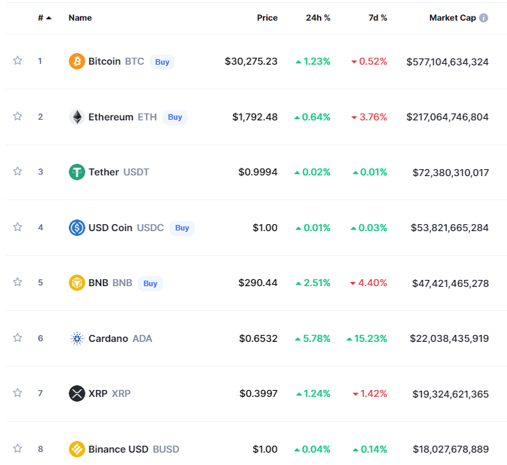
Task: Click BNB market cap $47,421,465,278
Action: click(450, 283)
